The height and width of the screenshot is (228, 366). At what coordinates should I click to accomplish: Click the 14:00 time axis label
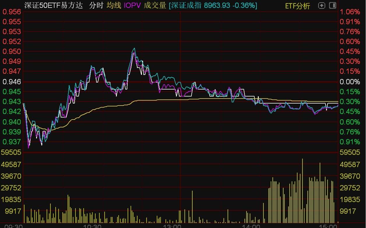click(x=252, y=226)
